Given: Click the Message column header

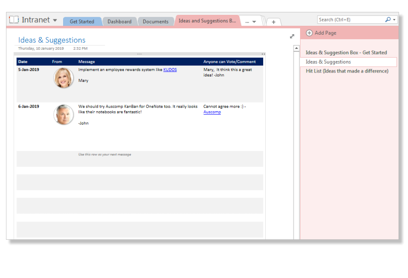Looking at the screenshot, I should 87,62.
